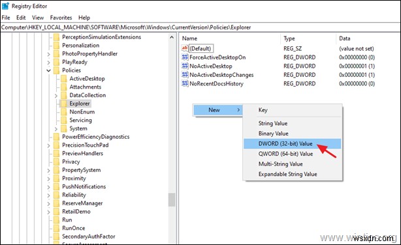
Task: Click the NoActiveDesktopChanges DWORD icon
Action: tap(185, 74)
